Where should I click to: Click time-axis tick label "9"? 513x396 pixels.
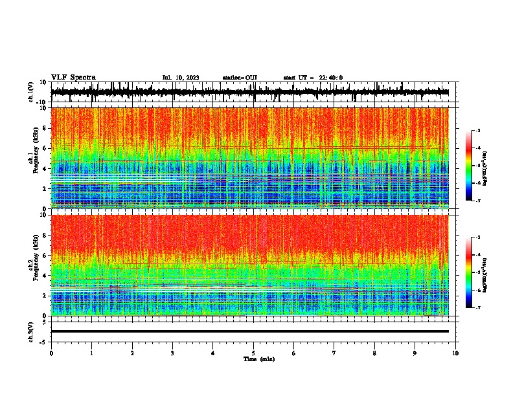point(415,353)
